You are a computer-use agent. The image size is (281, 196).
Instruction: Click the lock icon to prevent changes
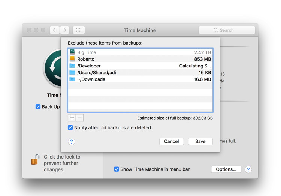[x=35, y=159]
